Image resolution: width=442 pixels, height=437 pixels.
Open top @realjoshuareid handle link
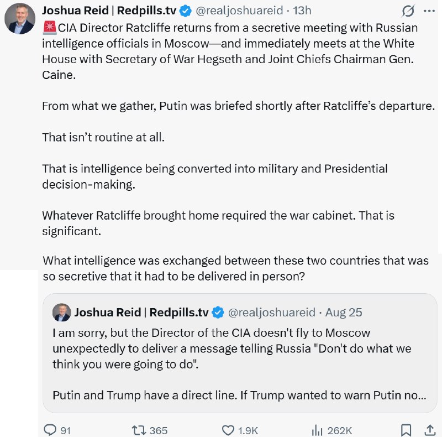coord(239,11)
